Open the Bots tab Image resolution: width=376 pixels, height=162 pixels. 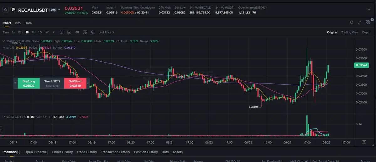(x=165, y=152)
